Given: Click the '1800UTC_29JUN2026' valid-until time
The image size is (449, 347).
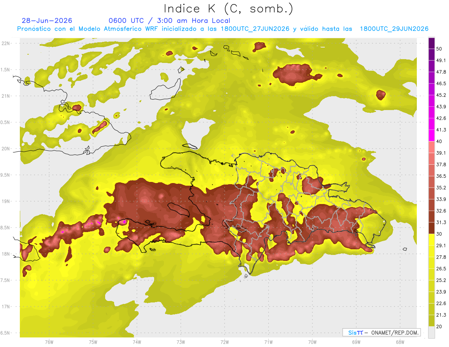Looking at the screenshot, I should pyautogui.click(x=394, y=29).
